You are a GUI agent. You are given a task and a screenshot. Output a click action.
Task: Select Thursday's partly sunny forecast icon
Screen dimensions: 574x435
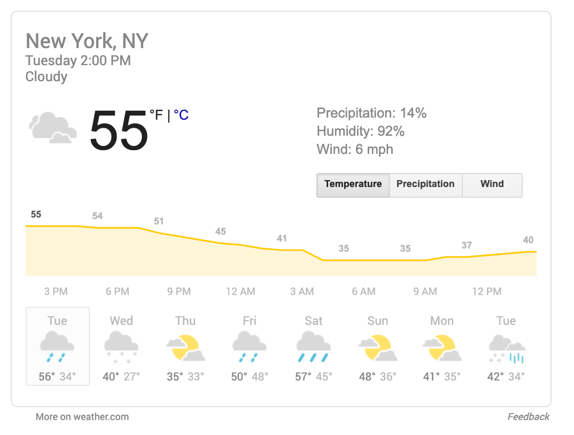click(185, 348)
